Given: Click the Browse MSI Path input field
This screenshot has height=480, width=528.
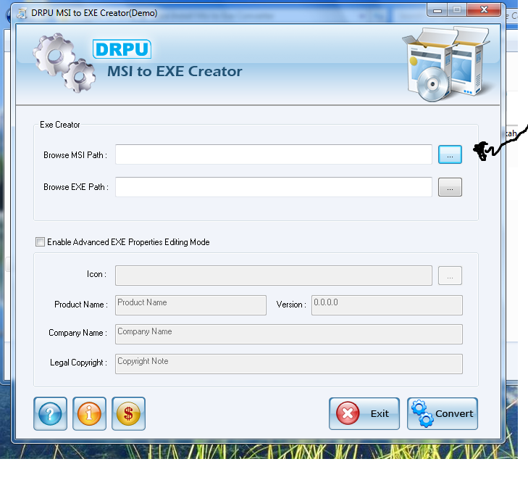Looking at the screenshot, I should point(274,154).
